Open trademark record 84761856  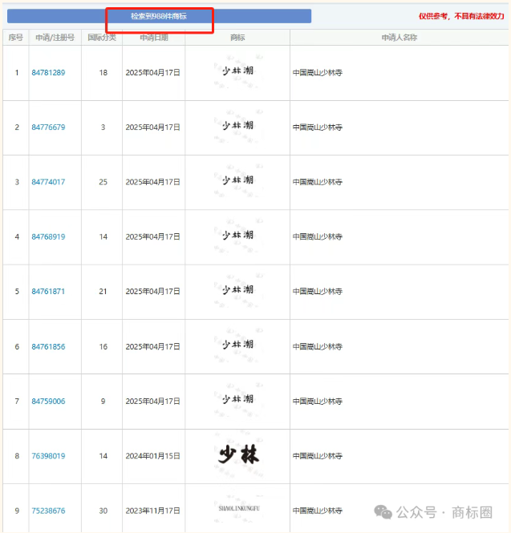(x=48, y=346)
